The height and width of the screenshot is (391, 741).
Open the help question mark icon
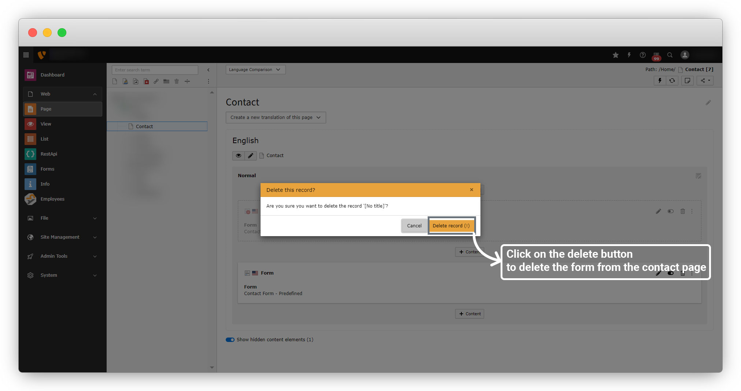pyautogui.click(x=643, y=55)
